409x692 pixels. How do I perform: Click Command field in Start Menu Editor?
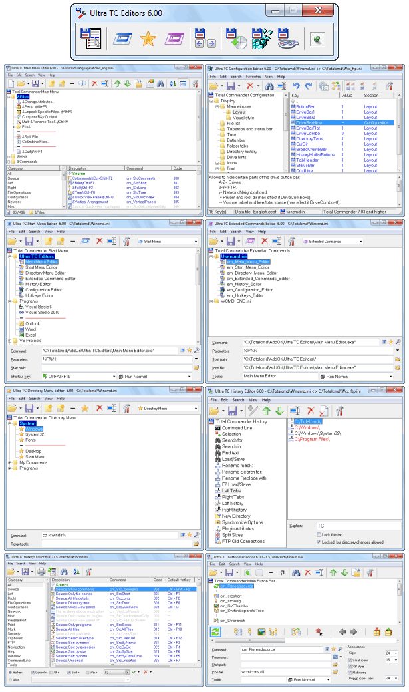[x=110, y=351]
